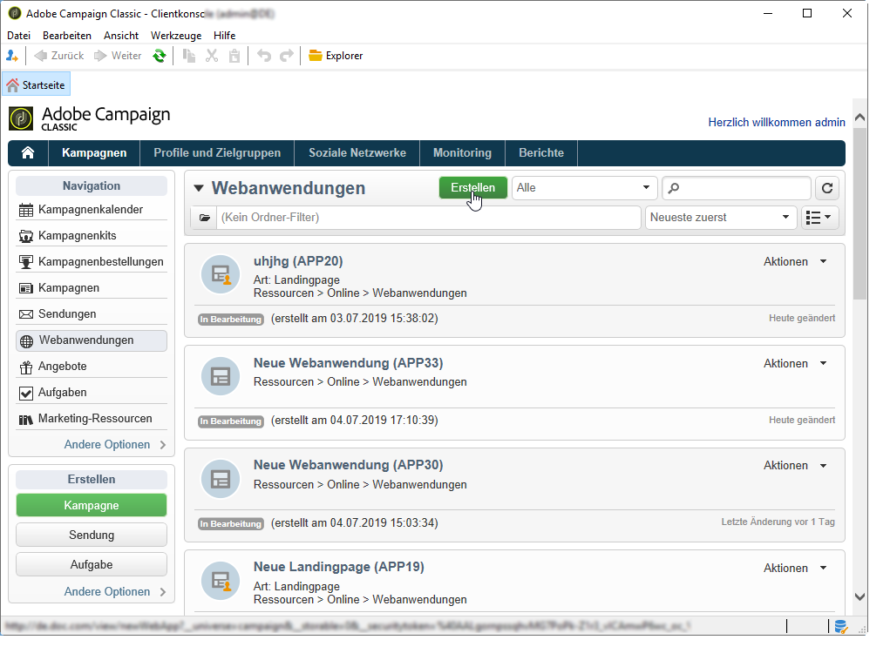Screen dimensions: 890x660
Task: Click the Sendung create button
Action: tap(92, 535)
